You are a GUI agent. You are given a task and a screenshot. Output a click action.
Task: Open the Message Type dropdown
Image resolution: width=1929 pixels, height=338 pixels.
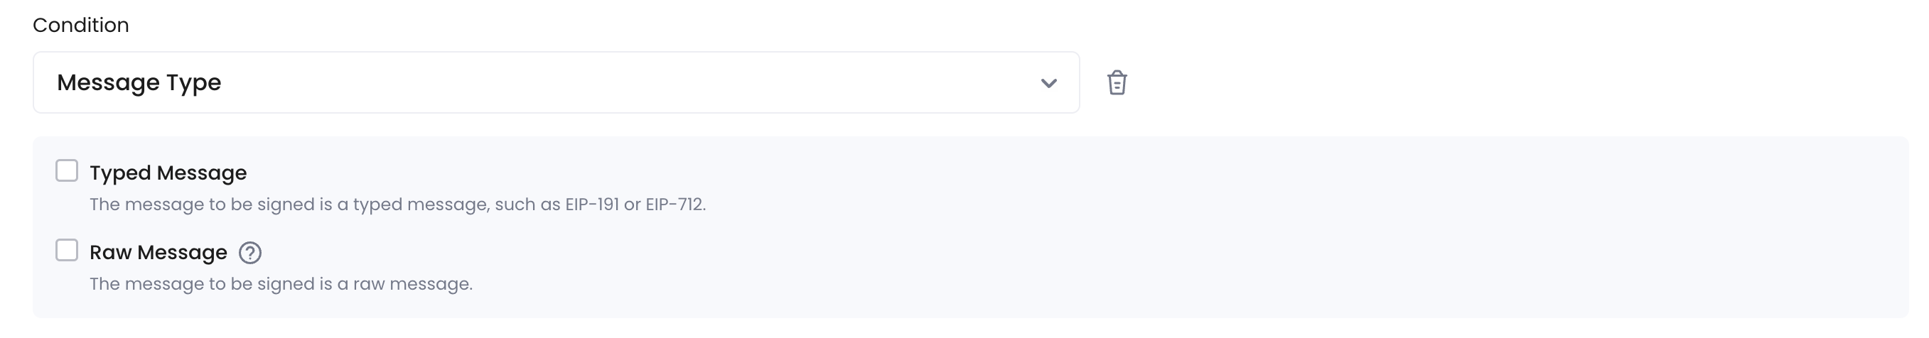556,82
